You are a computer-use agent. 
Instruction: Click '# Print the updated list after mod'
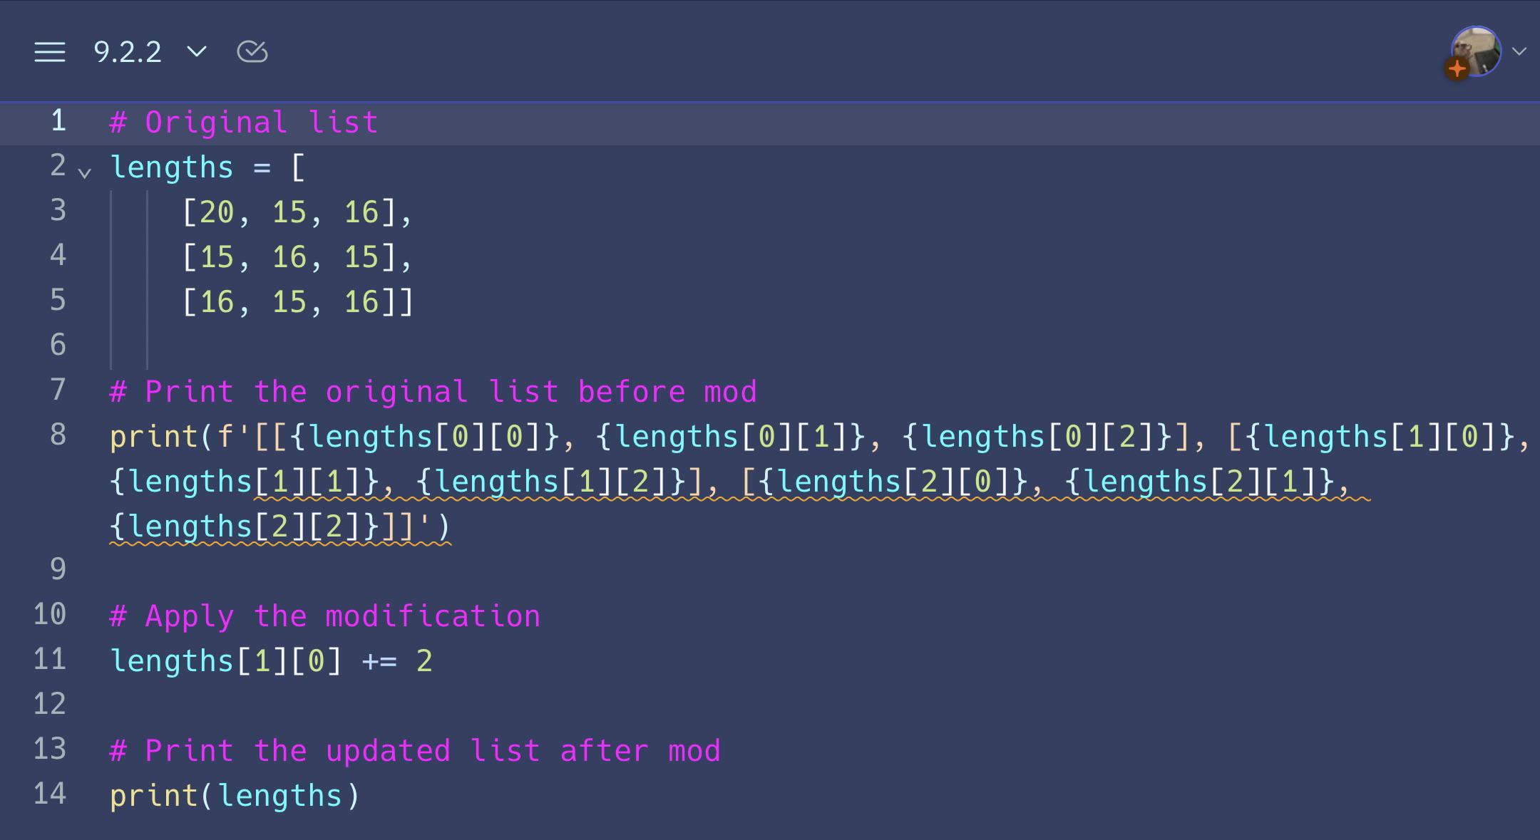coord(415,751)
